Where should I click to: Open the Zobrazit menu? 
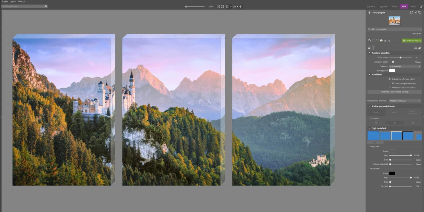tap(22, 2)
